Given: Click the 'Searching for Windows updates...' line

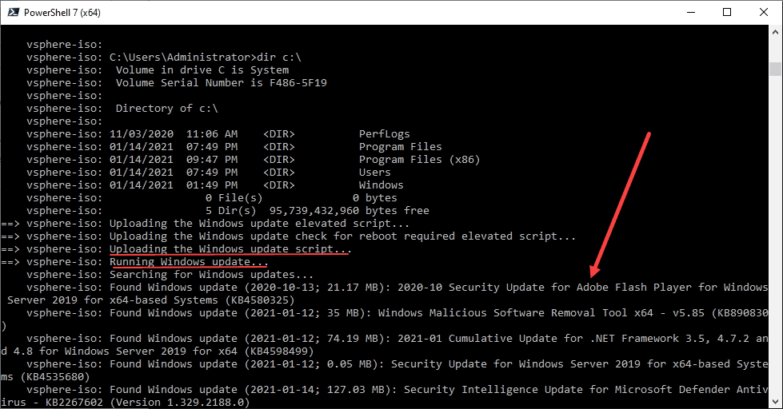Looking at the screenshot, I should point(211,274).
